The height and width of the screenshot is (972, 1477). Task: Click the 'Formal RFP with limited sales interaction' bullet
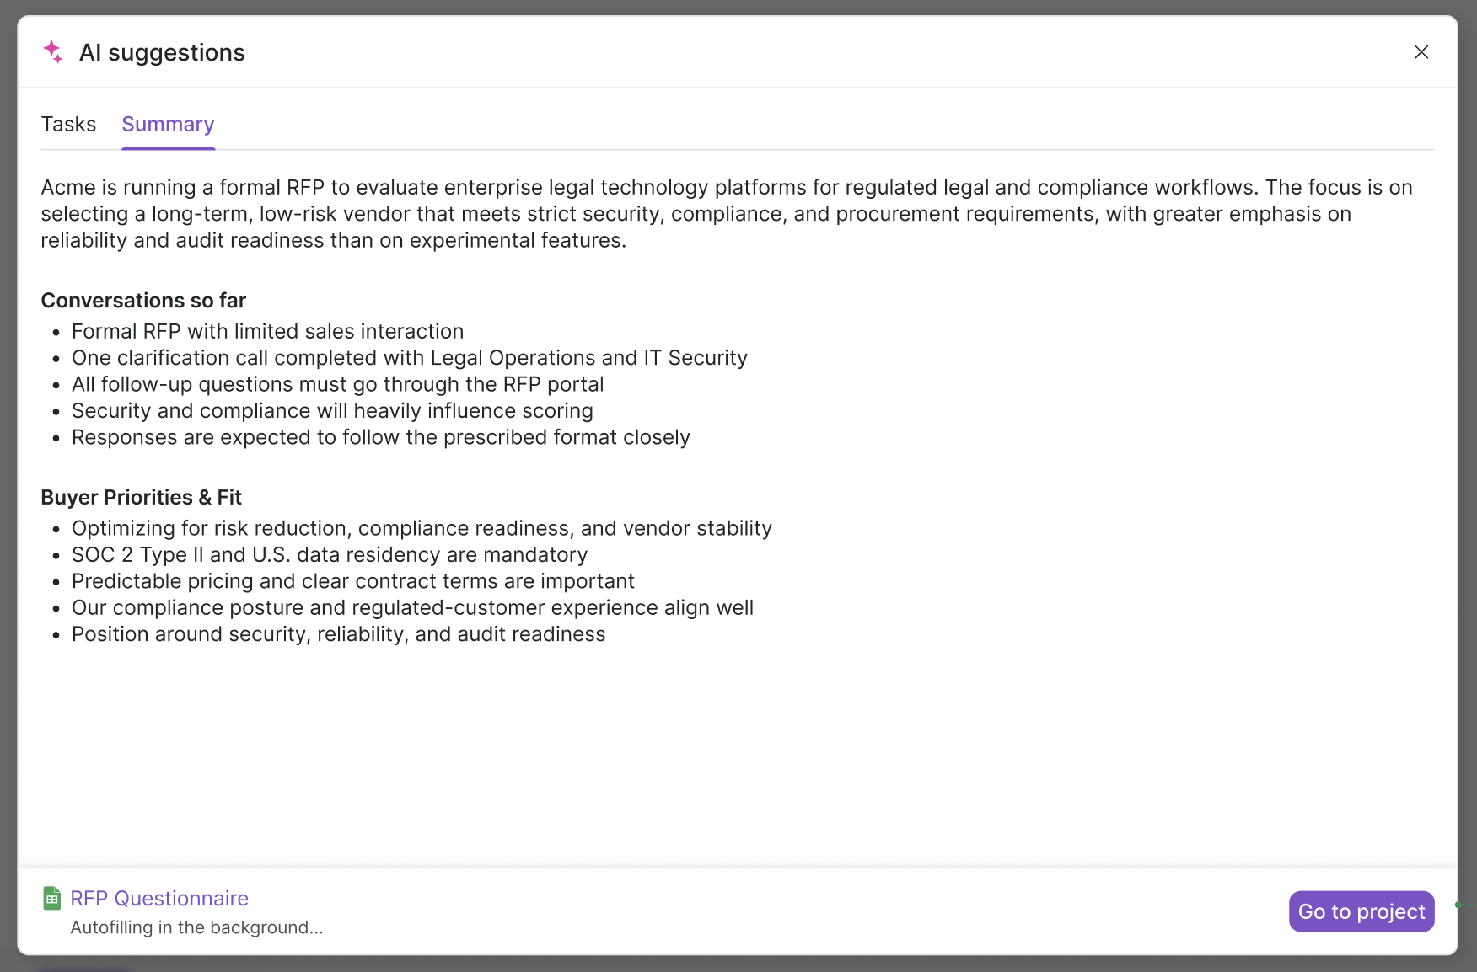(267, 332)
